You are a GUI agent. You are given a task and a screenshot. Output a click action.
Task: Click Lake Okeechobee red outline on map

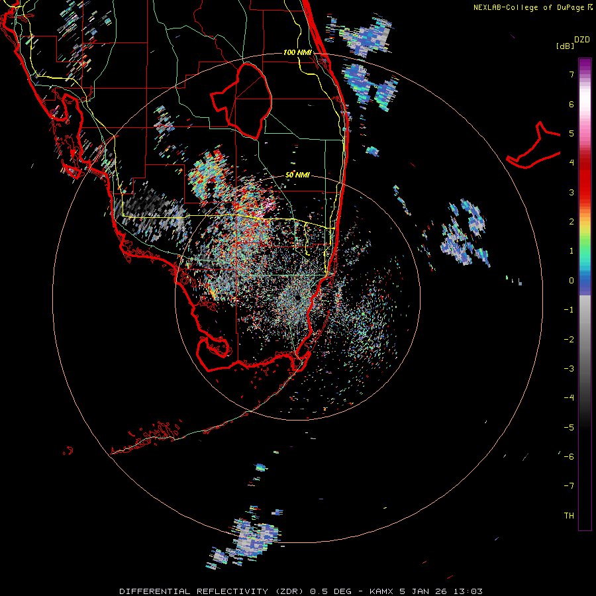pos(241,101)
